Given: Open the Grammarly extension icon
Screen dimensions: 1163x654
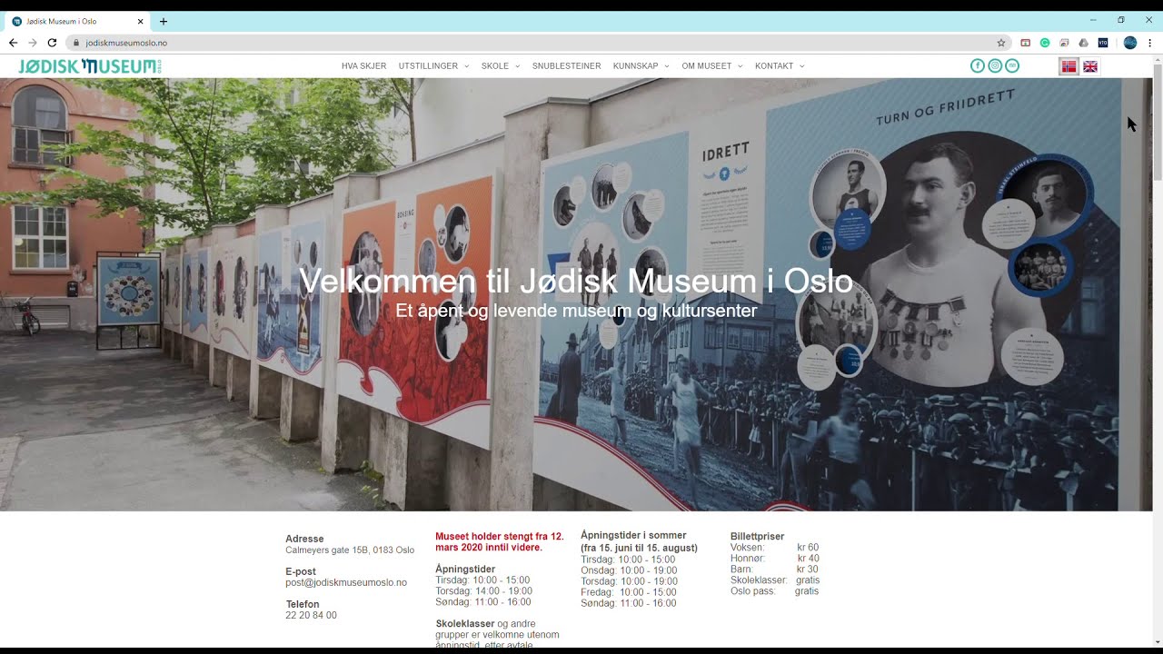Looking at the screenshot, I should click(1045, 43).
